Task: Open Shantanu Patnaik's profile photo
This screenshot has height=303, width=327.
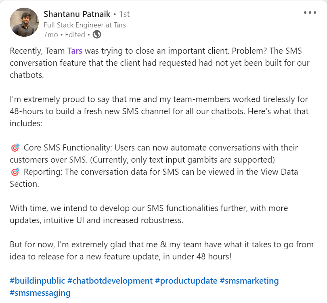Action: 23,22
